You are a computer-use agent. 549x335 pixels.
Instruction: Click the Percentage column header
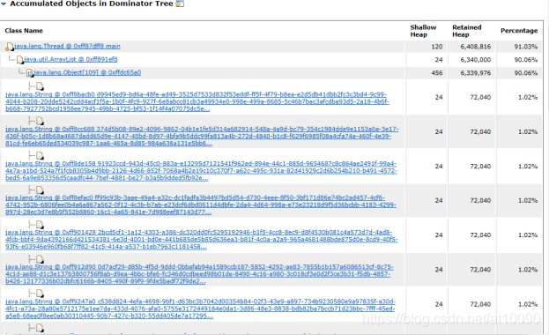(519, 31)
